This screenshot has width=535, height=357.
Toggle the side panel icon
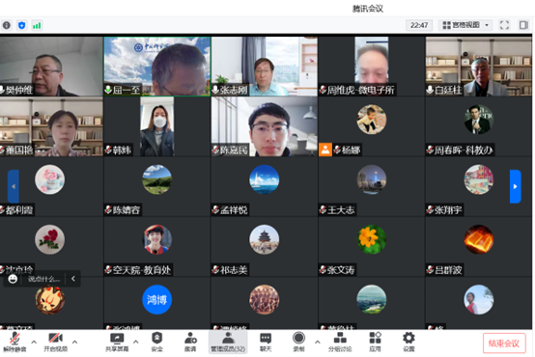tap(523, 25)
